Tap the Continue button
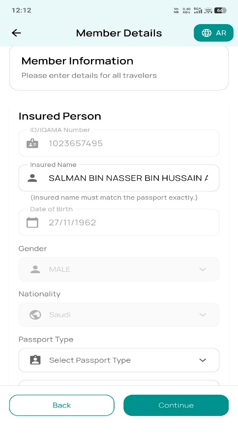 point(176,405)
